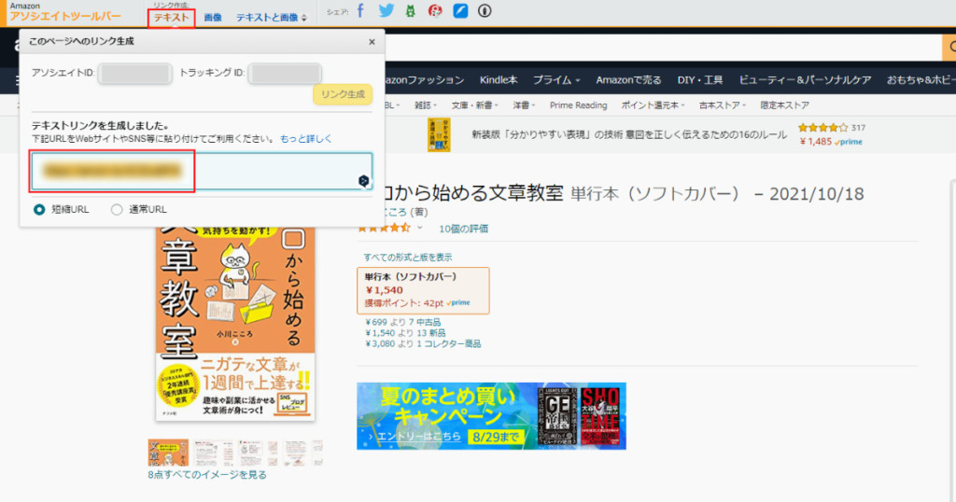
Task: Open the ¥1,540 より 13 新品 offers
Action: coord(405,332)
